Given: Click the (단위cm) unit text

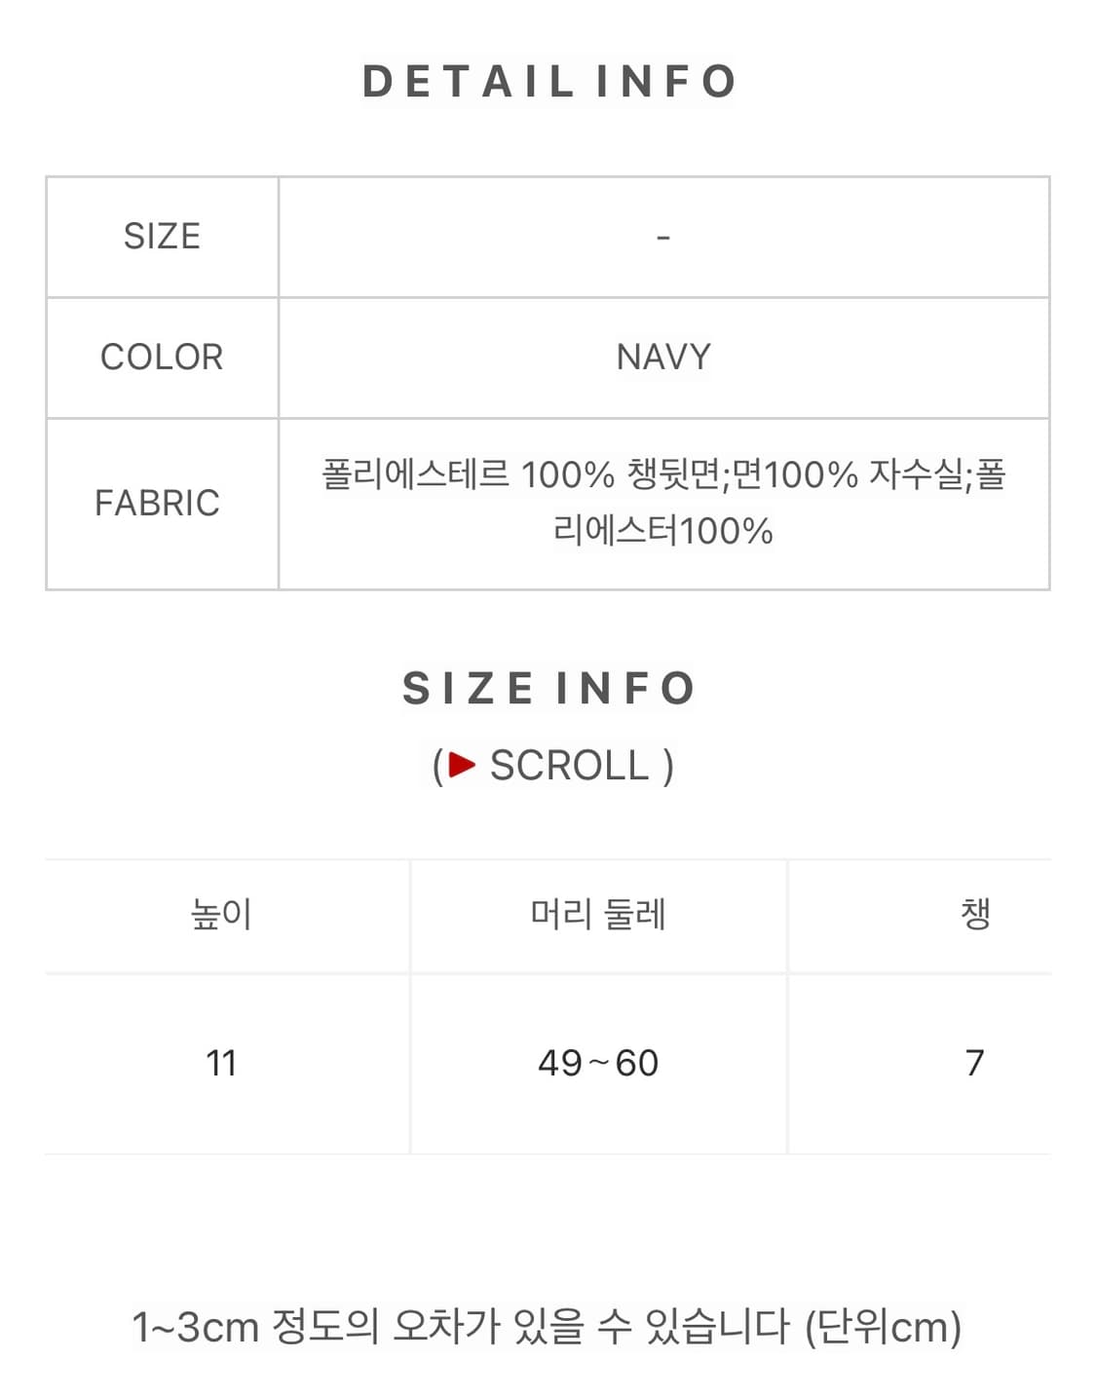Looking at the screenshot, I should 884,1327.
